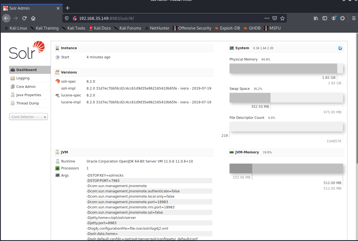The width and height of the screenshot is (358, 241).
Task: Click the JVM-Memory chip icon
Action: click(x=232, y=152)
